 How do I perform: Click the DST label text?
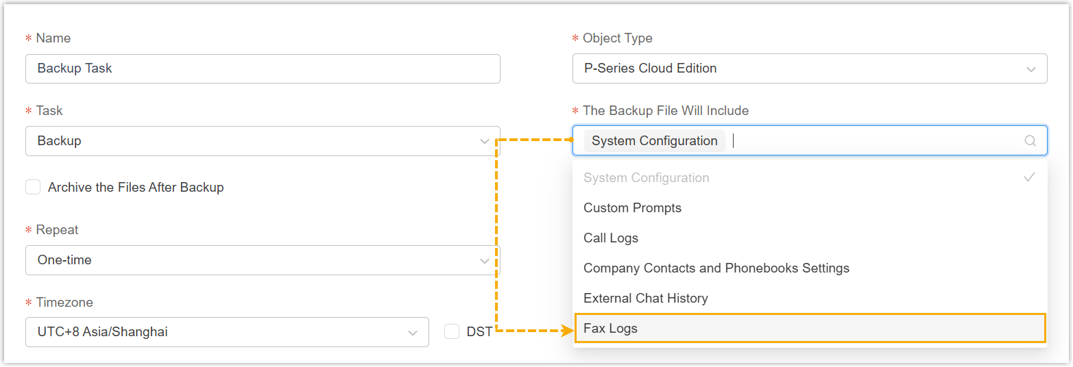[479, 332]
